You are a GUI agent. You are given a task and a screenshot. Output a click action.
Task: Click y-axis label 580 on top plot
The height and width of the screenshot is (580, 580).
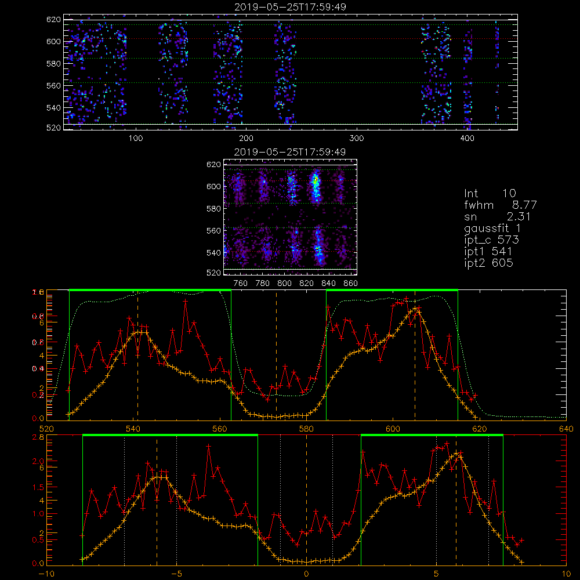tap(53, 64)
